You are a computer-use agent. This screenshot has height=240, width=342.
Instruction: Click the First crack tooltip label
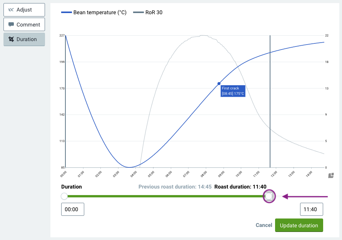pyautogui.click(x=233, y=91)
